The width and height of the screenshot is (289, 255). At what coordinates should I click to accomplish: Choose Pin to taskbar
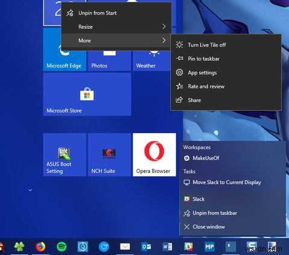coord(226,58)
